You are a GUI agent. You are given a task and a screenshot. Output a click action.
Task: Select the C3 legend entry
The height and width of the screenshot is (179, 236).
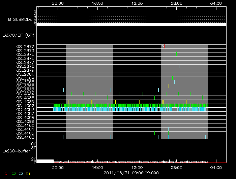coord(22,174)
